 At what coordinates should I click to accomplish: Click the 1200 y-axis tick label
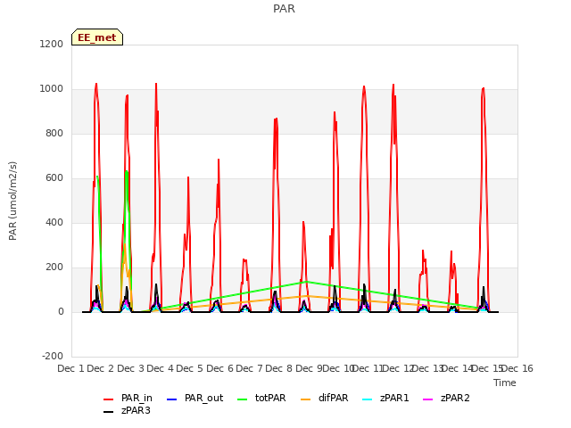coord(52,44)
